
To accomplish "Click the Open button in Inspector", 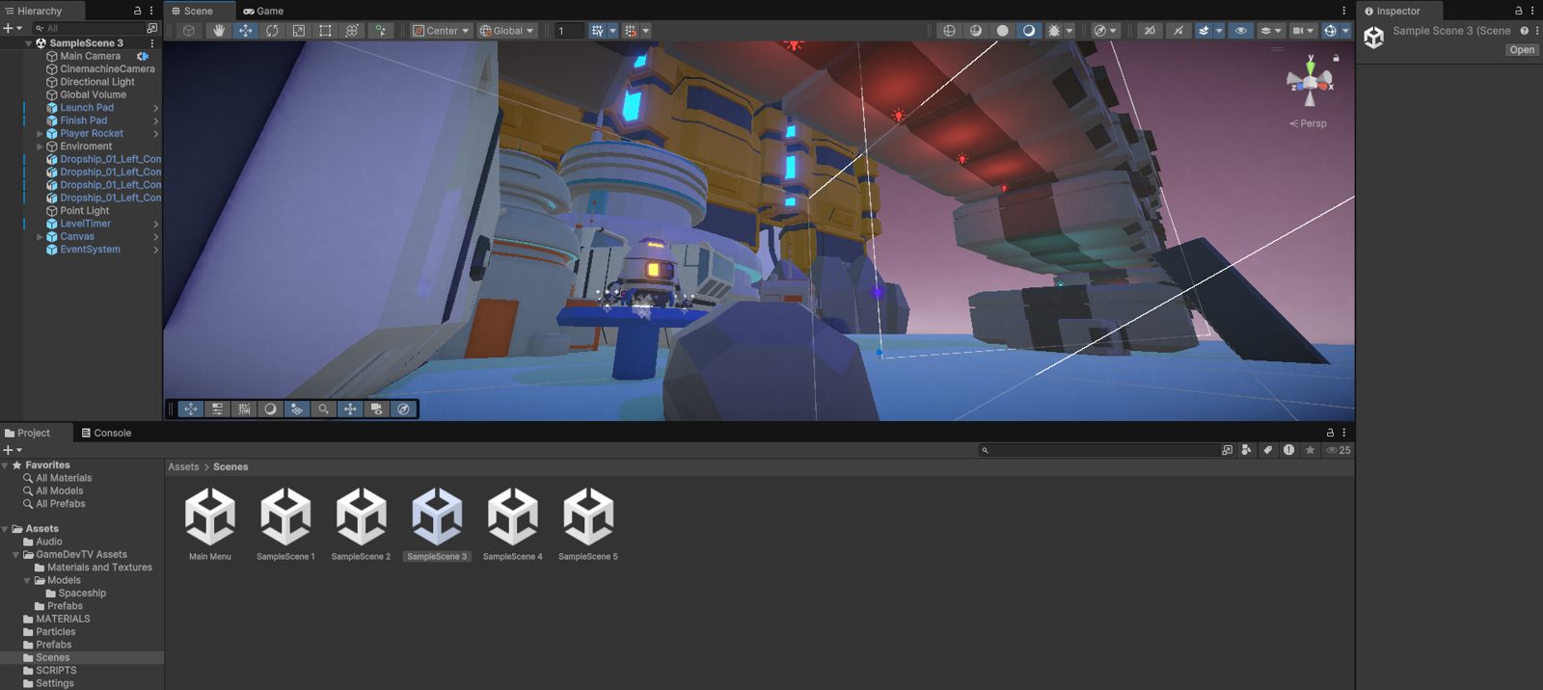I will 1522,50.
